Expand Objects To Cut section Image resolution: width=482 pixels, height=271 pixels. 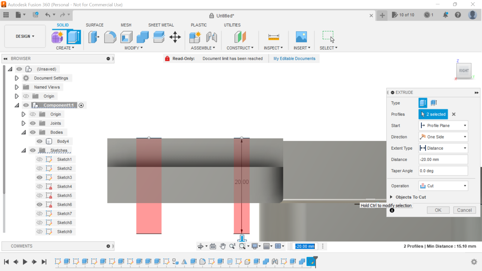pyautogui.click(x=391, y=197)
